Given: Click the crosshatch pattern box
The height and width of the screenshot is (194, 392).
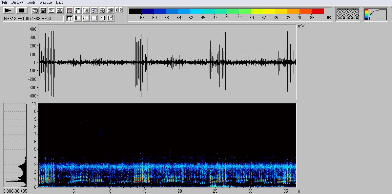Looking at the screenshot, I should click(348, 14).
